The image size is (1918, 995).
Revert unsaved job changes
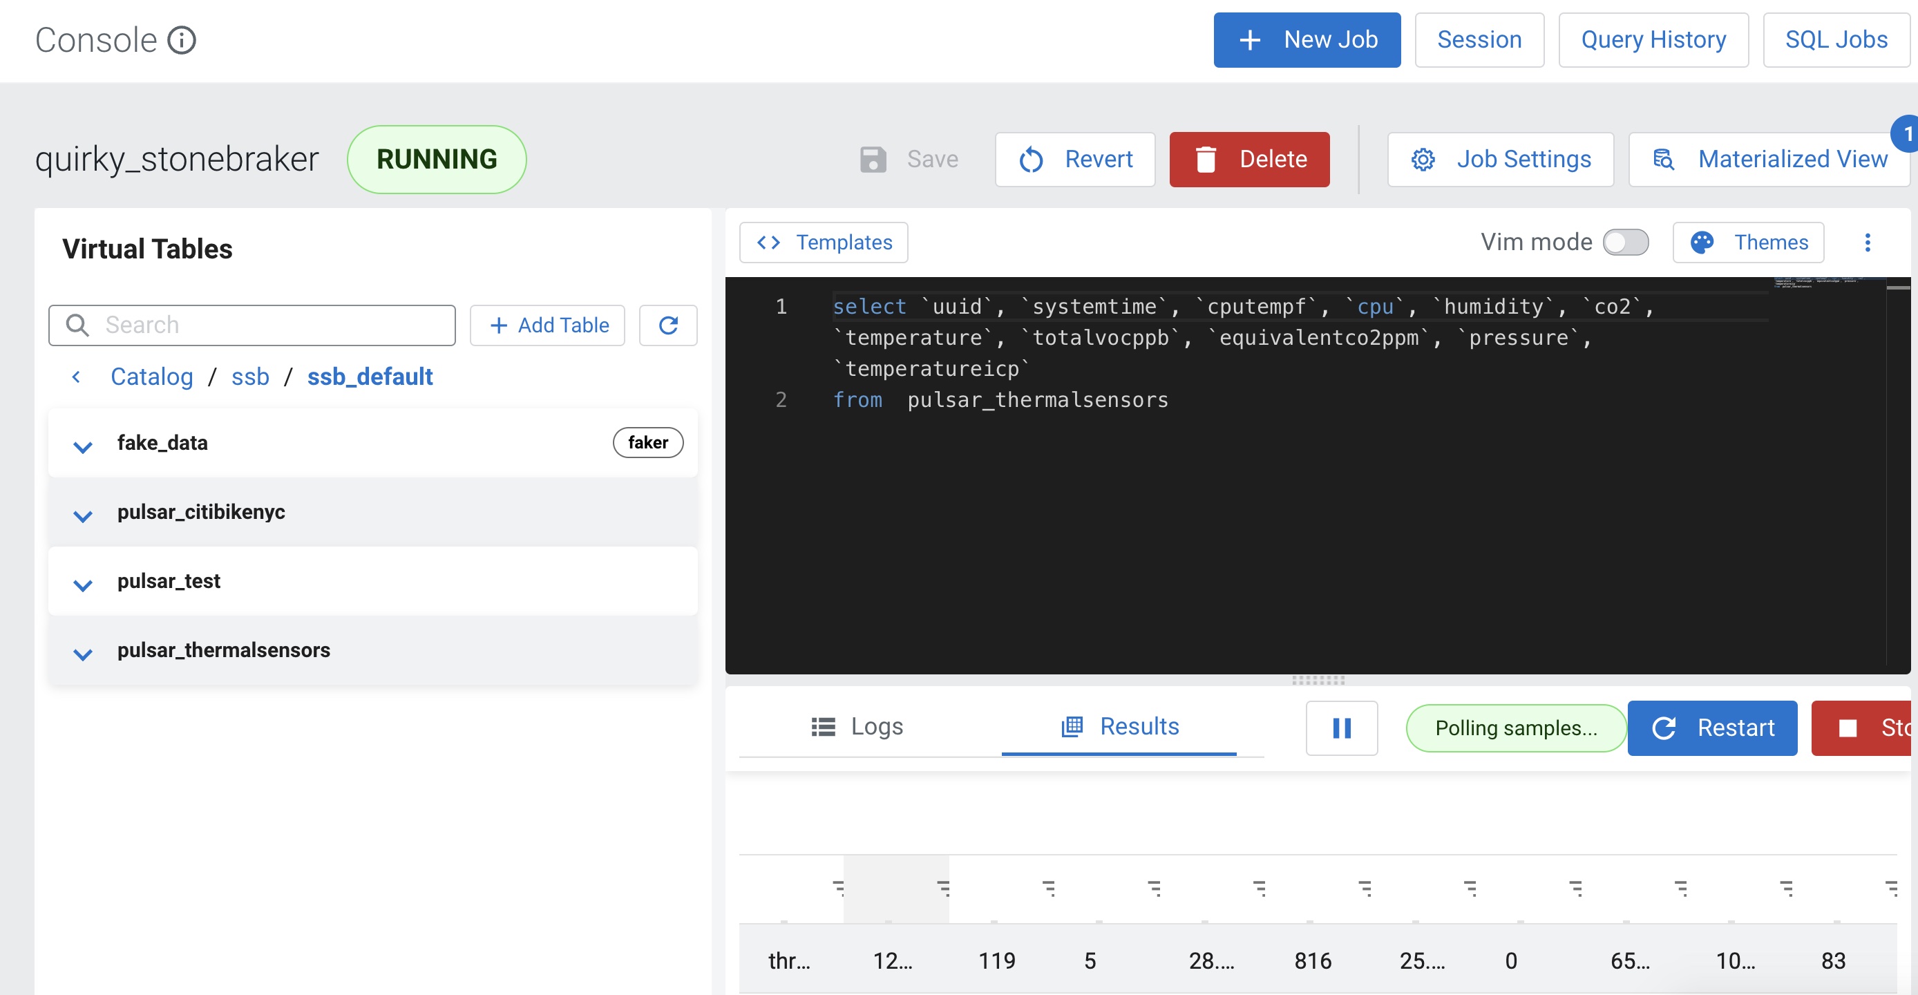pyautogui.click(x=1074, y=159)
